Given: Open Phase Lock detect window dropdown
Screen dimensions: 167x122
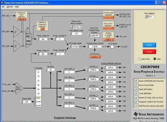Looking at the screenshot, I should [77, 27].
